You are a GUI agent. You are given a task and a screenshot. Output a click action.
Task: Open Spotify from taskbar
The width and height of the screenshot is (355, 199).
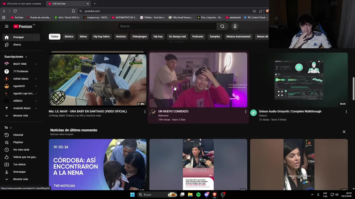tap(198, 195)
